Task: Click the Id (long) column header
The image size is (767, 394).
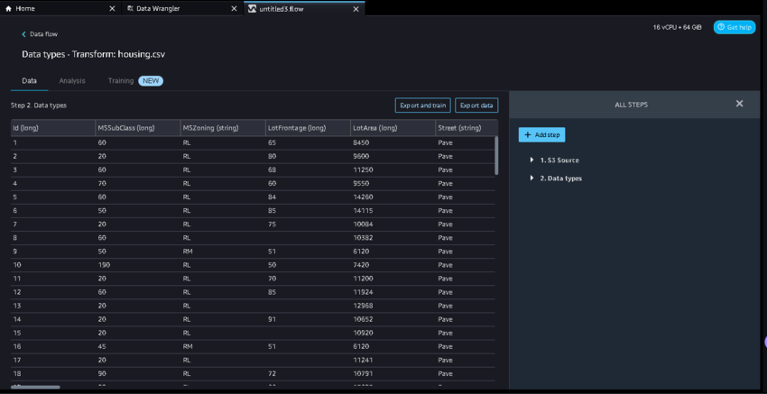Action: (53, 128)
